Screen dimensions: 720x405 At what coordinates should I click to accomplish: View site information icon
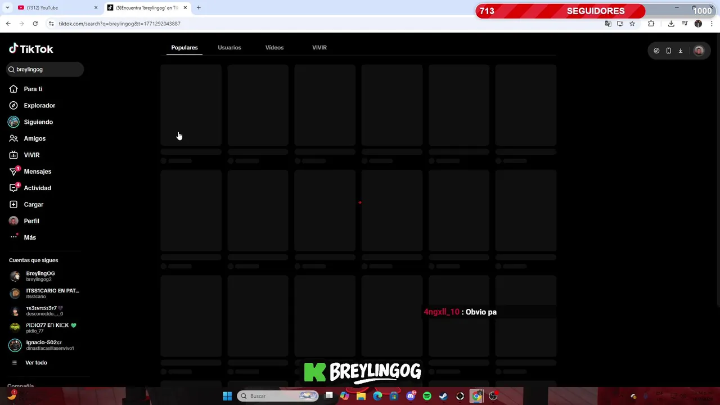[51, 24]
